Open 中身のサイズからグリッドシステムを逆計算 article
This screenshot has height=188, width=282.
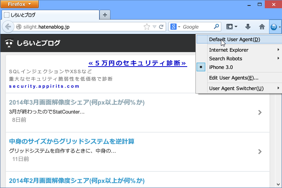pos(72,141)
